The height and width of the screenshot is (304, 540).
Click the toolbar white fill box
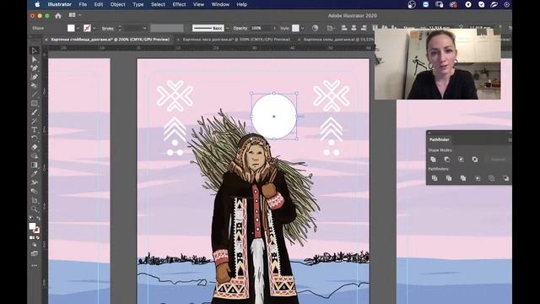point(32,226)
